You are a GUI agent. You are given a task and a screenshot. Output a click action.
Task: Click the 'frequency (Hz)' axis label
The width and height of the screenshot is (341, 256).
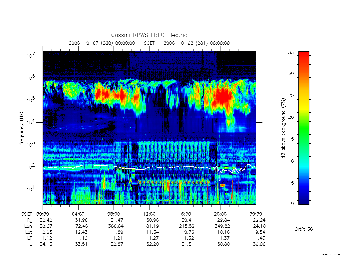coord(22,128)
